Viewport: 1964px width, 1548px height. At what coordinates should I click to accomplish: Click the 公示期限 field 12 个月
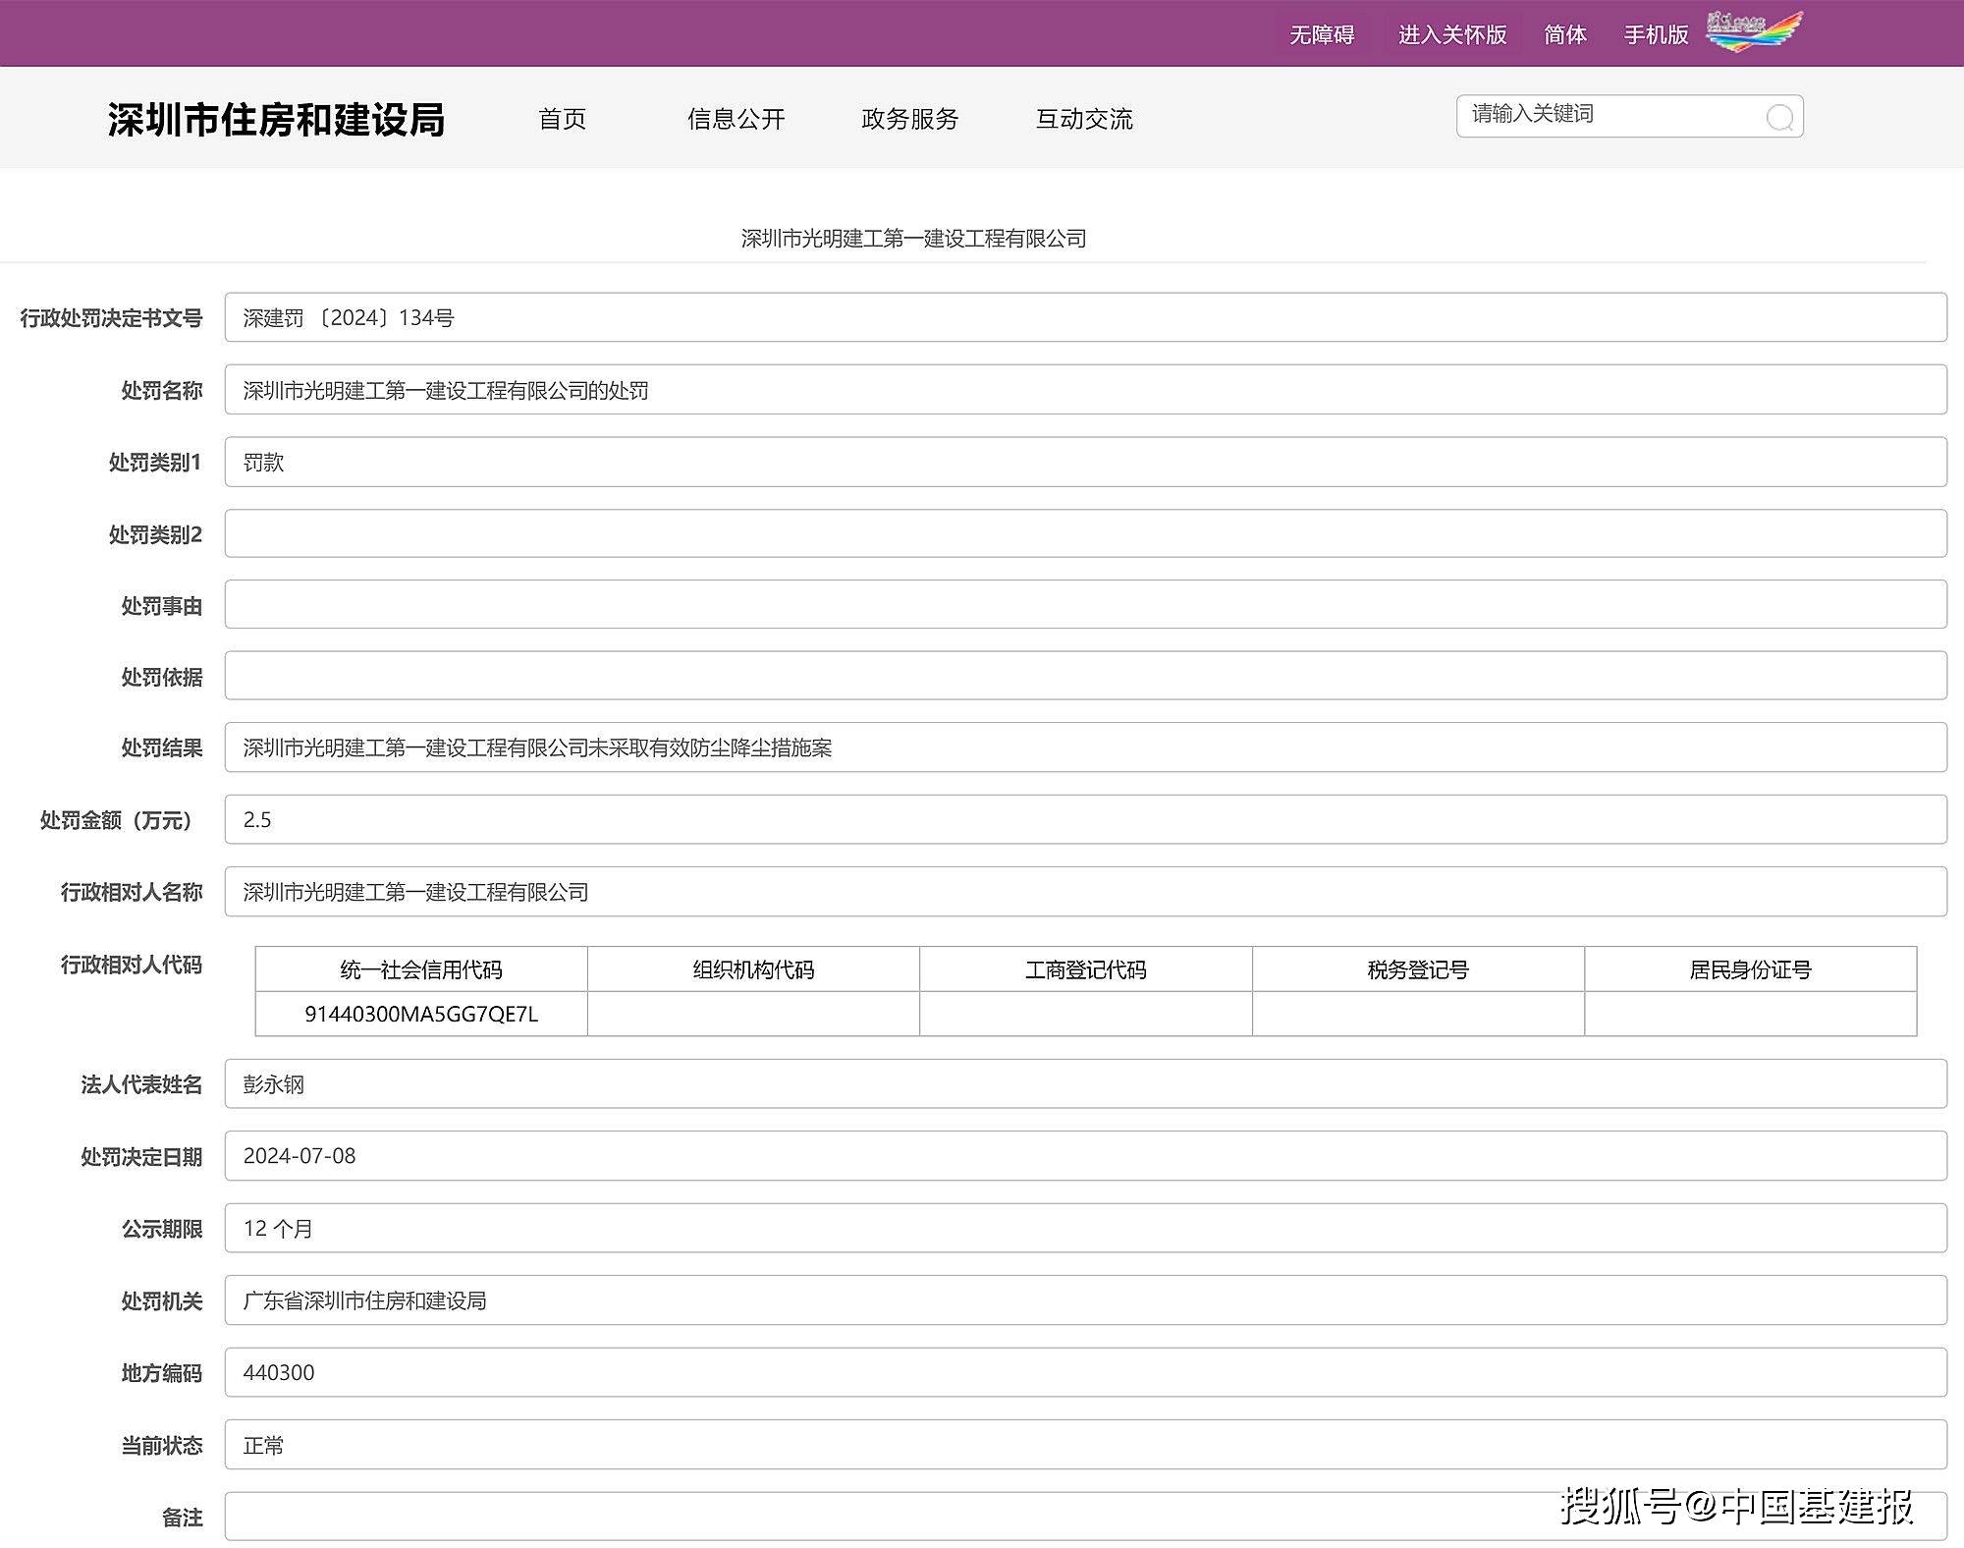point(1085,1228)
